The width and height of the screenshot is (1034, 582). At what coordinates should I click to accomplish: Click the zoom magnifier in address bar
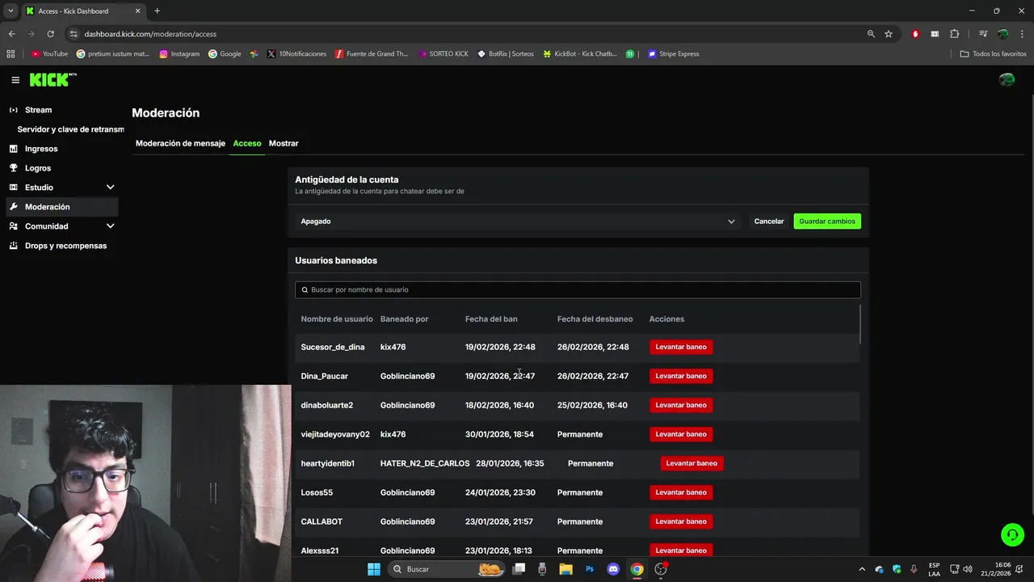pos(871,34)
